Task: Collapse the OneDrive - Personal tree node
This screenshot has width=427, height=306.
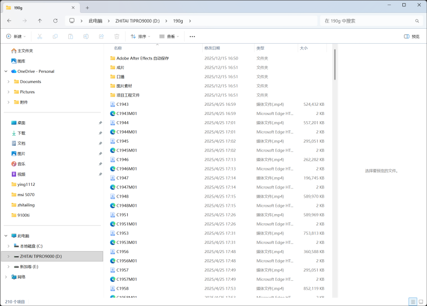Action: (6, 71)
